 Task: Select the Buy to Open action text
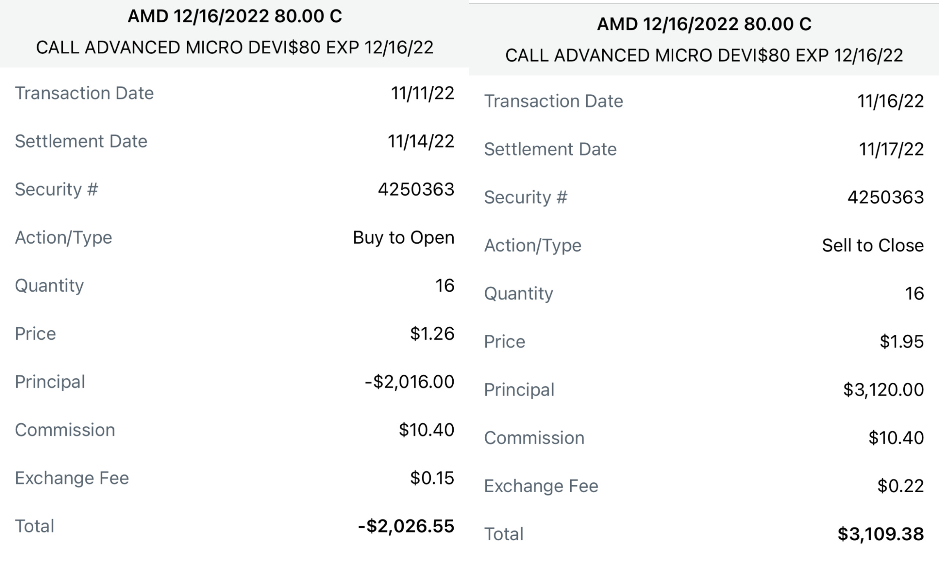click(x=404, y=237)
